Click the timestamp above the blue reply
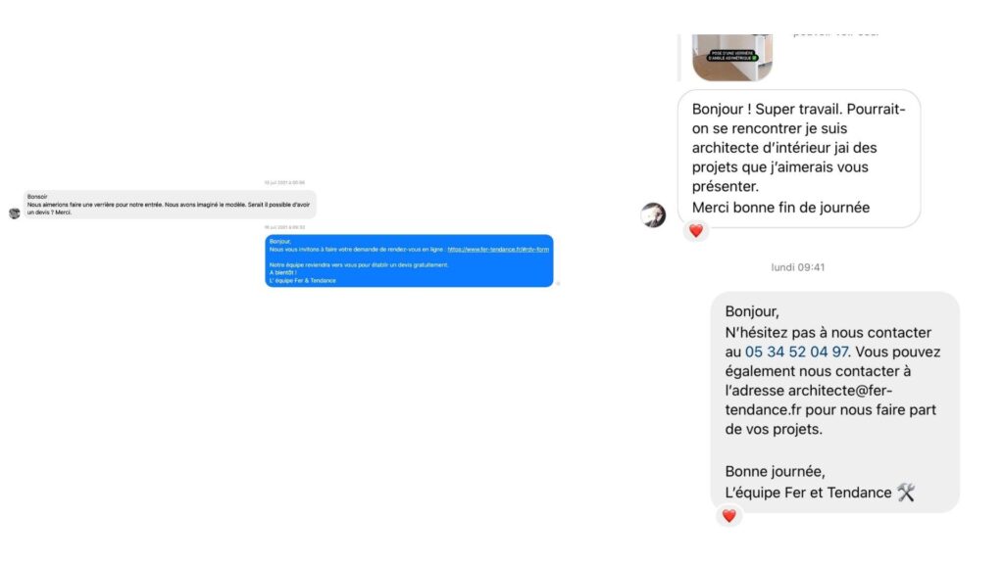The image size is (1004, 564). pos(284,227)
